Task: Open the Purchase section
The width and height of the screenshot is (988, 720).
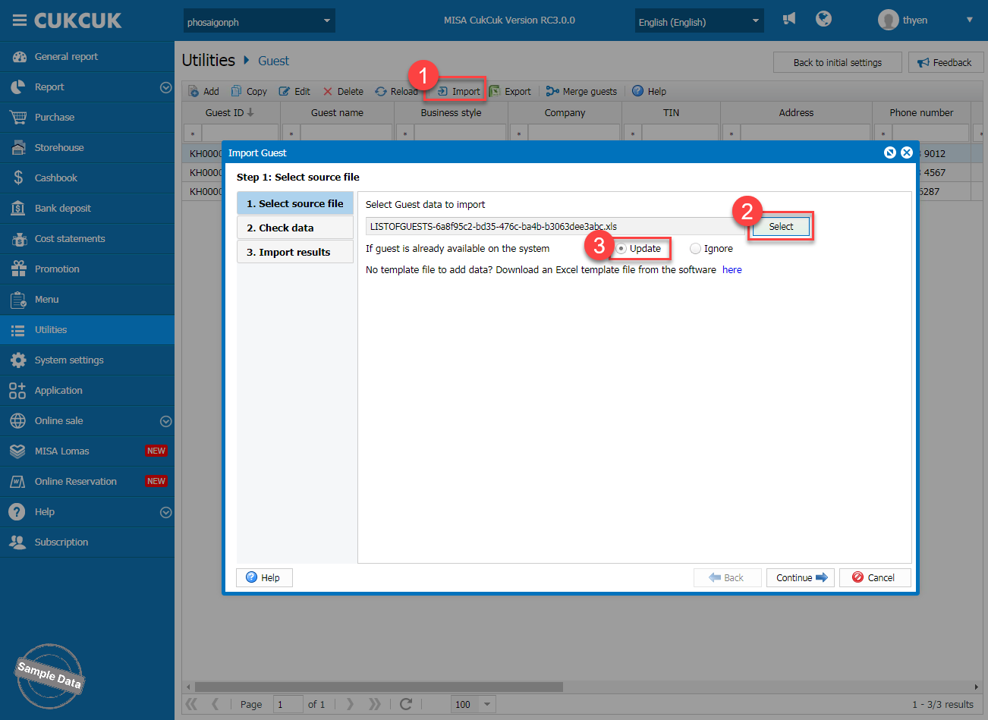Action: [87, 118]
